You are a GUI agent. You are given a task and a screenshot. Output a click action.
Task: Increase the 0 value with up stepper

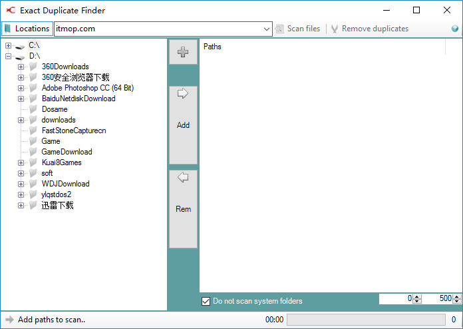point(416,296)
